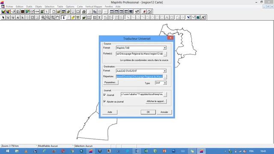Screen dimensions: 274x154
Task: Open the Carte menu
Action: point(80,6)
